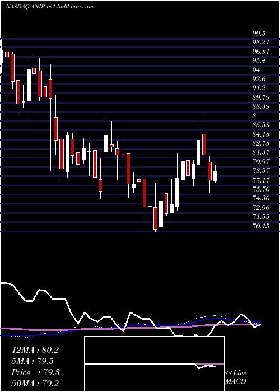
Task: Select the 89.79 price axis label
Action: (x=260, y=97)
